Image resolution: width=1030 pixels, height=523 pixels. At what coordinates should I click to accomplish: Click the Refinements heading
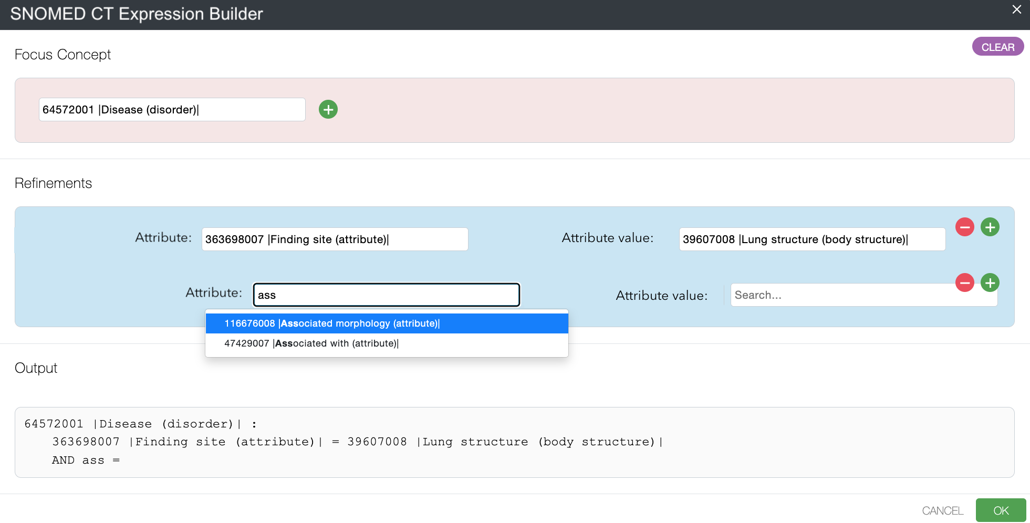click(53, 183)
